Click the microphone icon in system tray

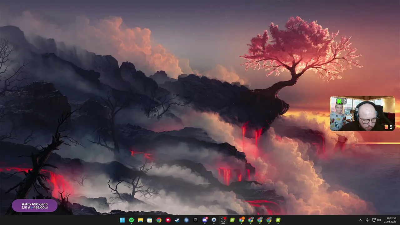(367, 220)
